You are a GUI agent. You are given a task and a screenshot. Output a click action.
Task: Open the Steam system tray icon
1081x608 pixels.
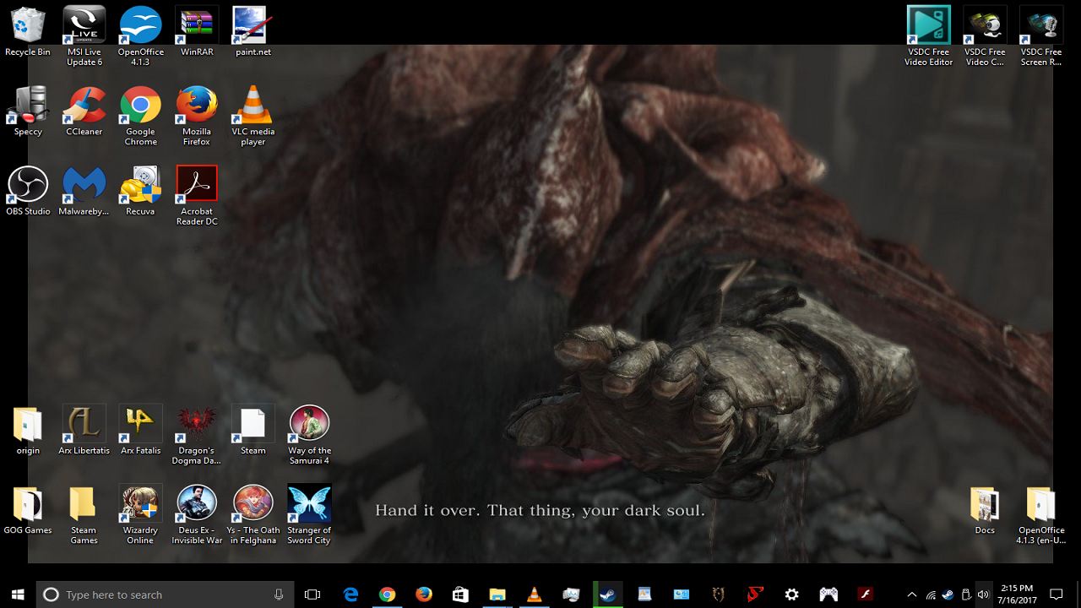point(948,594)
